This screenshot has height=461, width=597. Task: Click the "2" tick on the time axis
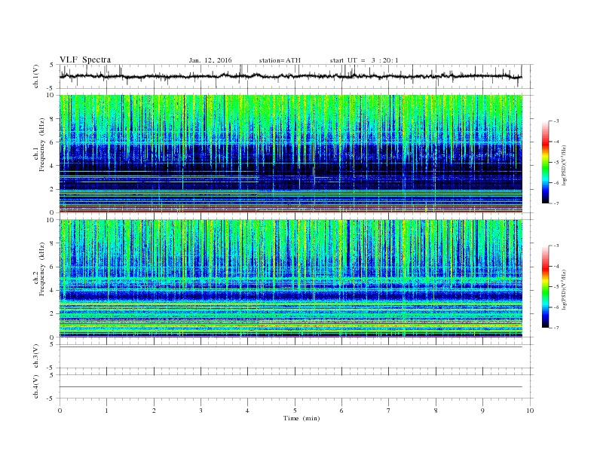(154, 411)
